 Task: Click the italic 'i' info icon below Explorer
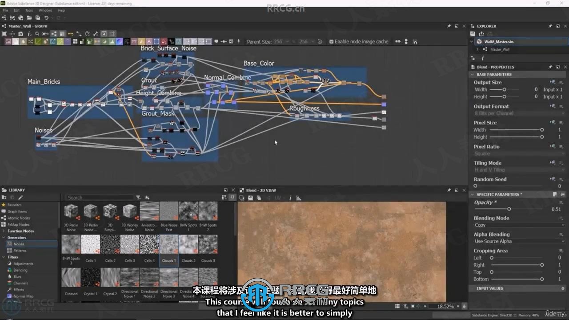483,58
